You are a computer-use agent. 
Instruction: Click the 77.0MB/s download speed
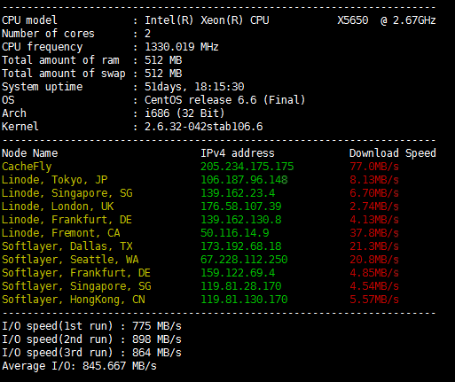click(374, 167)
